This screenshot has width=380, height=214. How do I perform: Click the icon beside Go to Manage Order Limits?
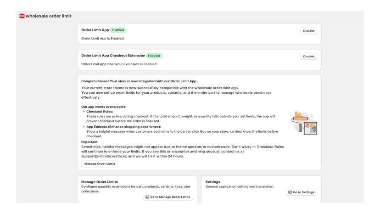click(x=147, y=197)
